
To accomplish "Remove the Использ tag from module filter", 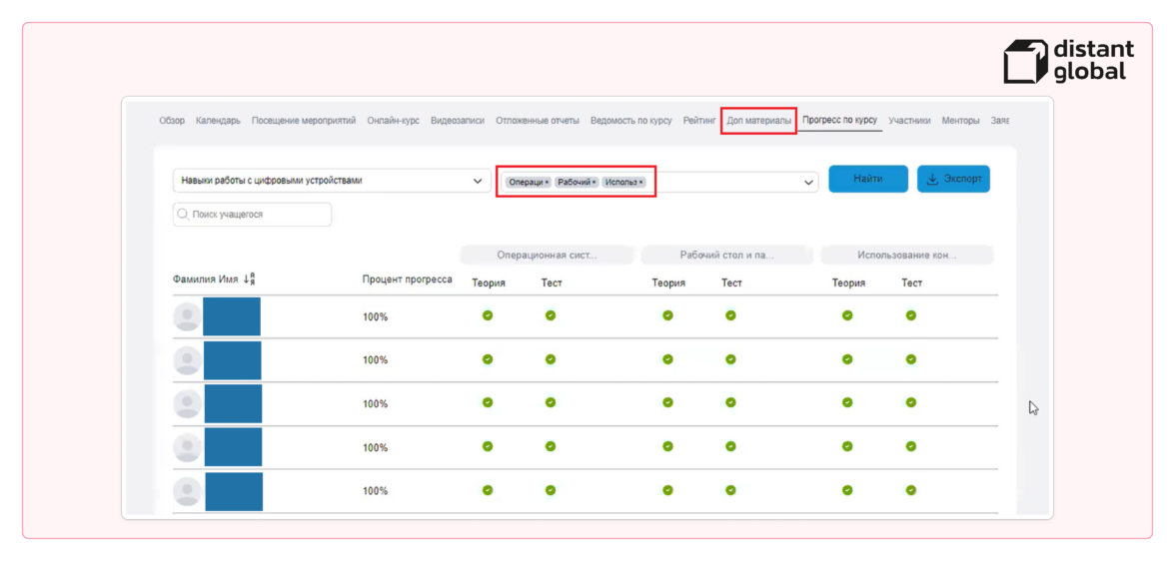I will (640, 183).
